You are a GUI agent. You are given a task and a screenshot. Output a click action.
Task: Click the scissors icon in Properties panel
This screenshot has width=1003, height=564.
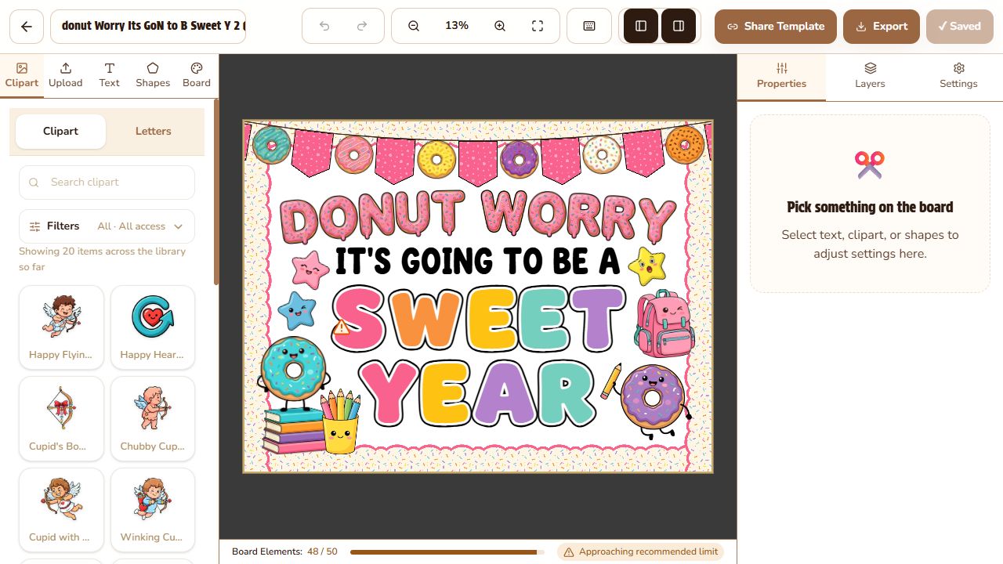click(x=870, y=164)
